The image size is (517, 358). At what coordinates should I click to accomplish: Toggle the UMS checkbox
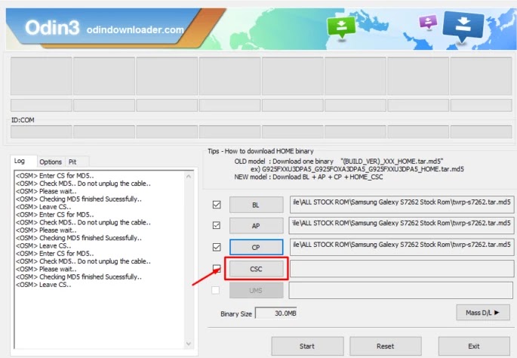pyautogui.click(x=216, y=290)
